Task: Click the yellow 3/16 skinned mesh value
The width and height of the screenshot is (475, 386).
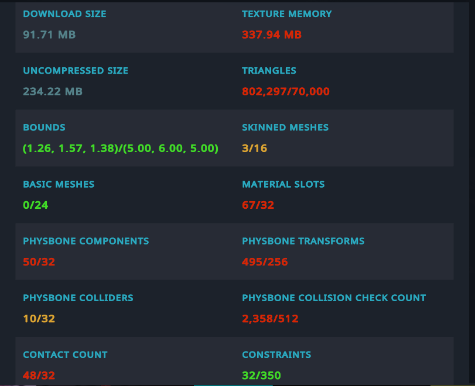Action: click(254, 148)
